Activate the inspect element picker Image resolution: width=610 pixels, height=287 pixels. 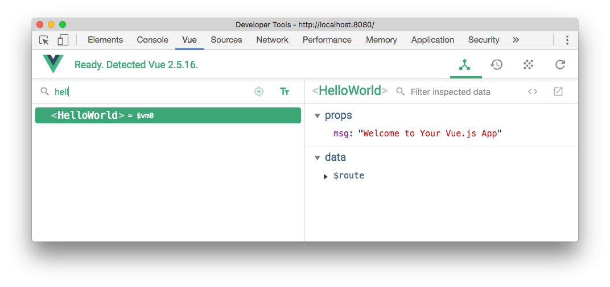(x=44, y=40)
